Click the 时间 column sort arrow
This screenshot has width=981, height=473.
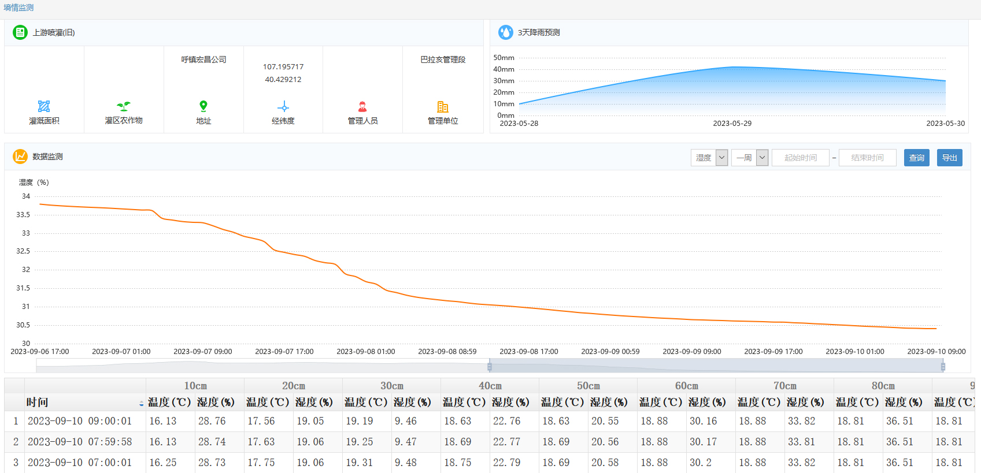[141, 403]
